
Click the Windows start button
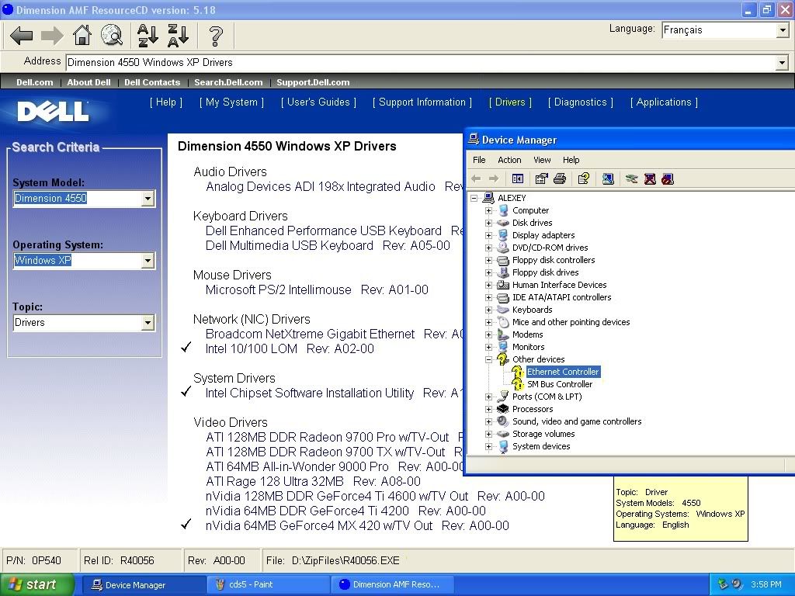click(36, 585)
